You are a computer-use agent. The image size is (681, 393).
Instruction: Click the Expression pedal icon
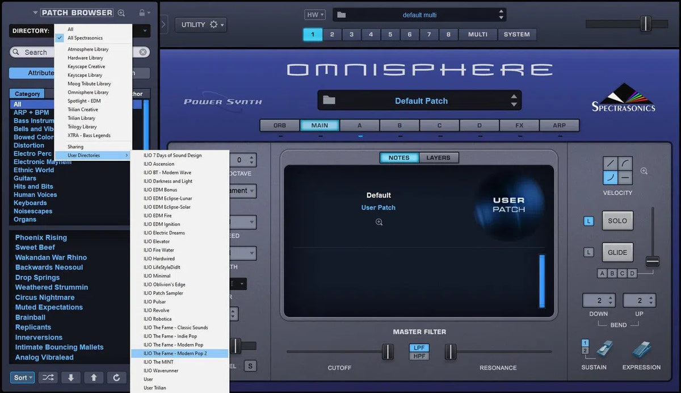tap(641, 350)
